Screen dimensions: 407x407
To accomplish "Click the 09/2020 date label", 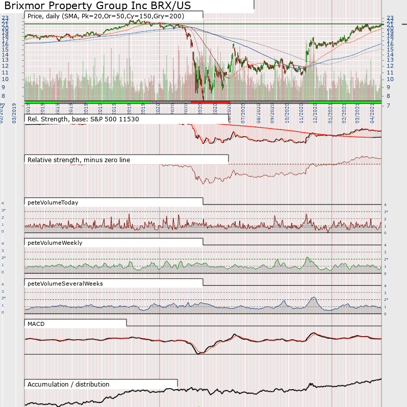I will tap(272, 113).
